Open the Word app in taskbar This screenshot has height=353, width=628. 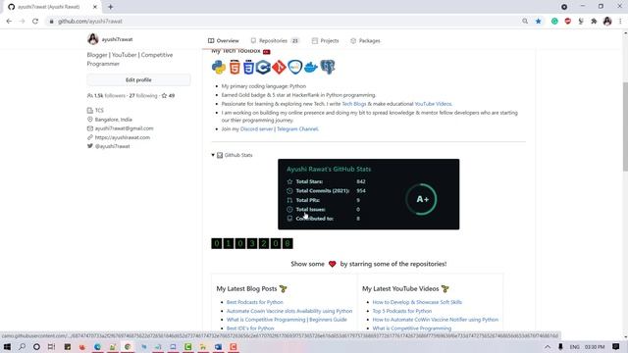[x=218, y=347]
